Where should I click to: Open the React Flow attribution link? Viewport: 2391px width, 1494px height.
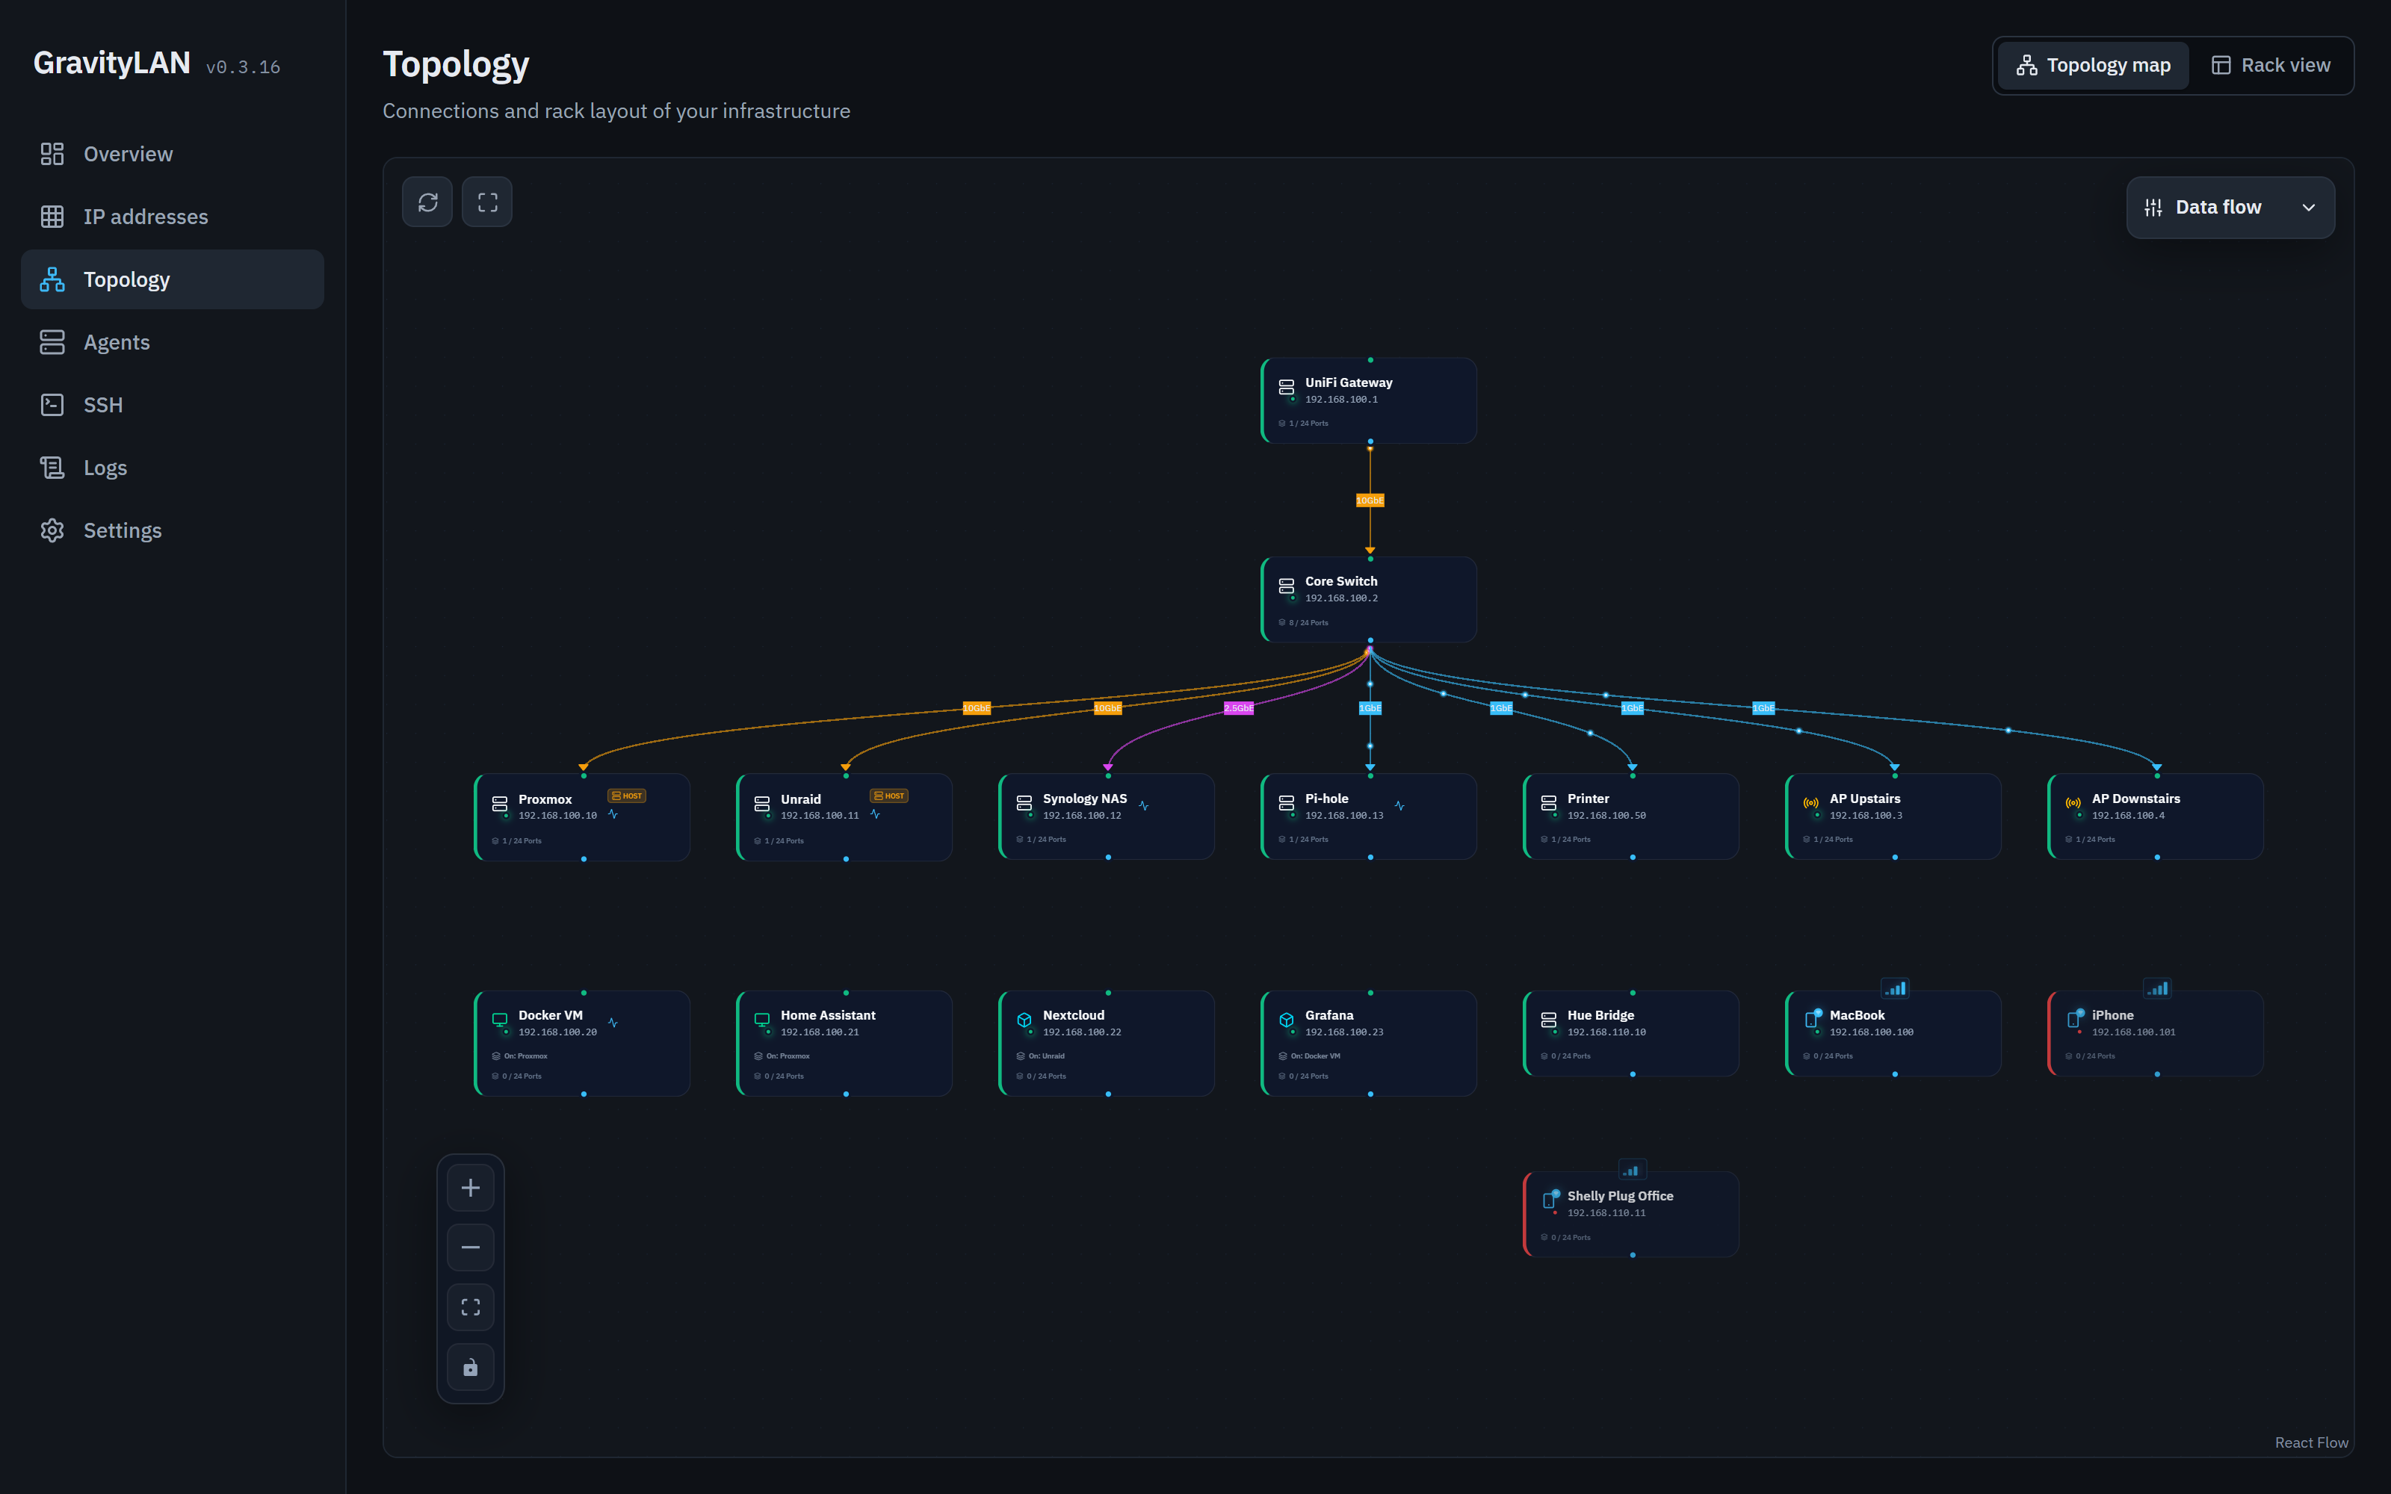point(2311,1442)
